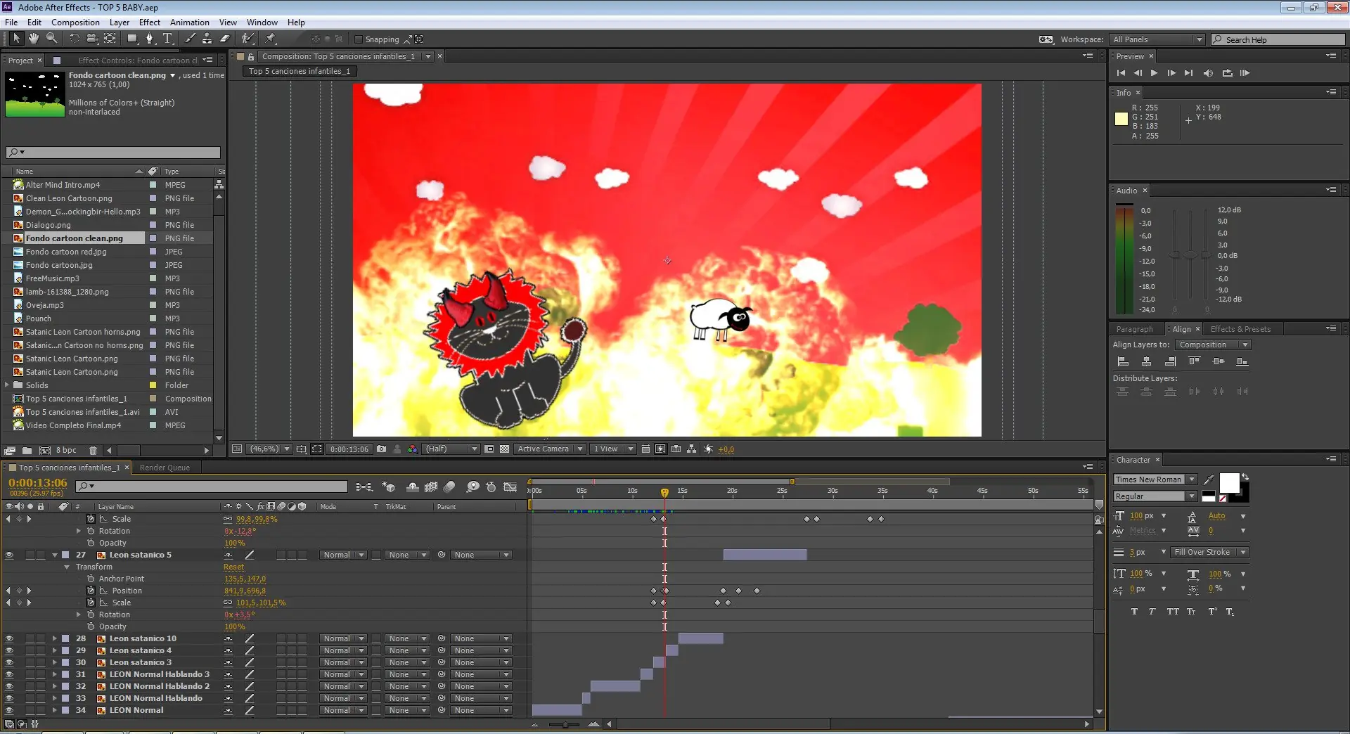
Task: Open the magnification ratio (46,6%) dropdown
Action: [x=270, y=449]
